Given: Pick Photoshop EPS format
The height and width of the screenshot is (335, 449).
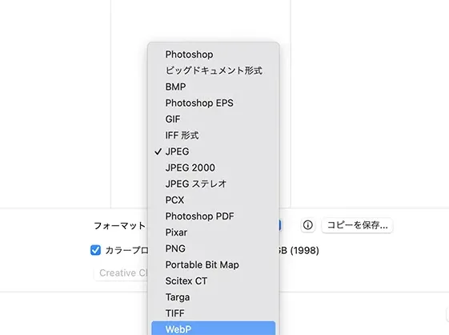Looking at the screenshot, I should coord(214,103).
